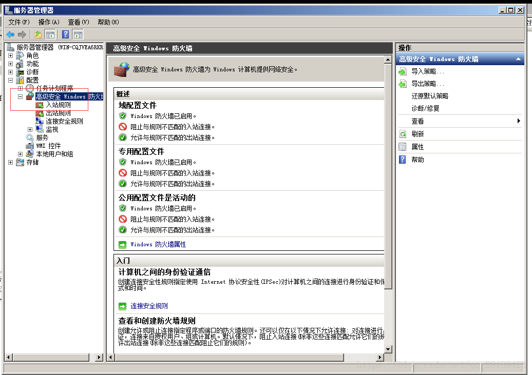Screen dimensions: 532x375
Task: Click the center pane vertical scrollbar down arrow
Action: point(388,349)
